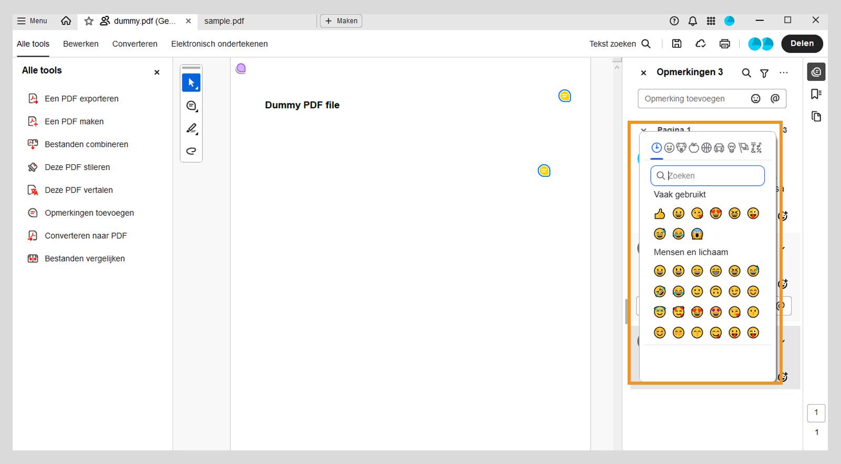The width and height of the screenshot is (841, 464).
Task: Select Bestanden combineren tool
Action: 86,144
